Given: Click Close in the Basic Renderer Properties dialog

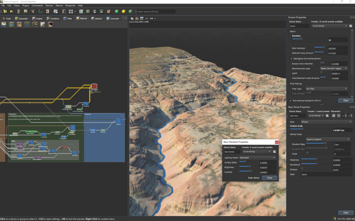Looking at the screenshot, I should point(270,178).
